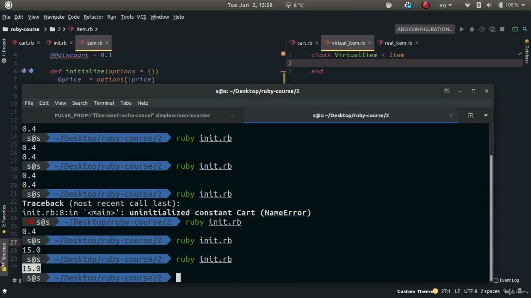Open the Event Log panel
Screen dimensions: 531x298
[x=506, y=280]
